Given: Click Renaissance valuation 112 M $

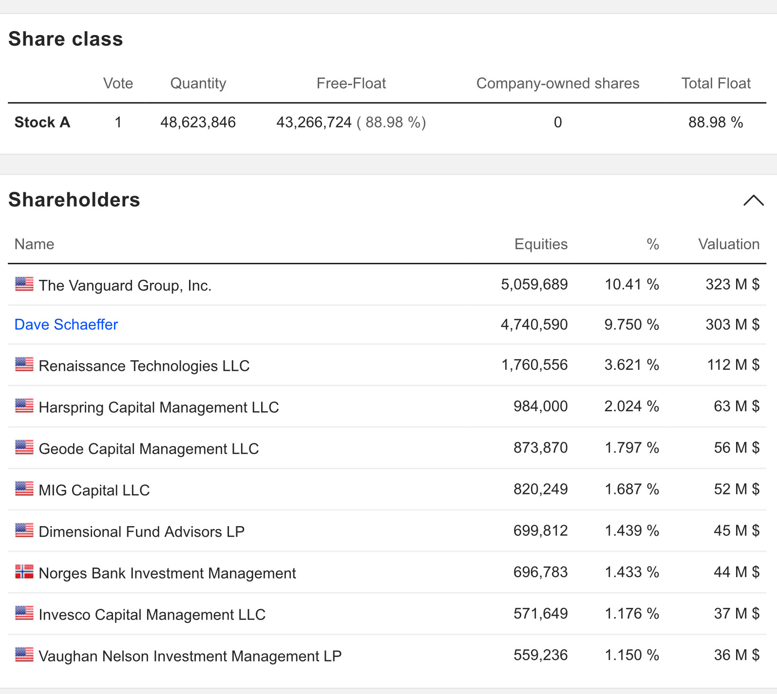Looking at the screenshot, I should point(733,365).
